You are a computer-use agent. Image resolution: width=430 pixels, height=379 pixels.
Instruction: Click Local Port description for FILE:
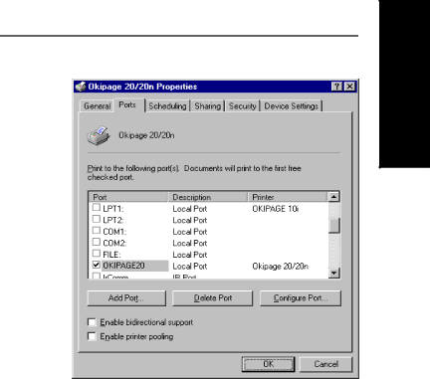(190, 255)
